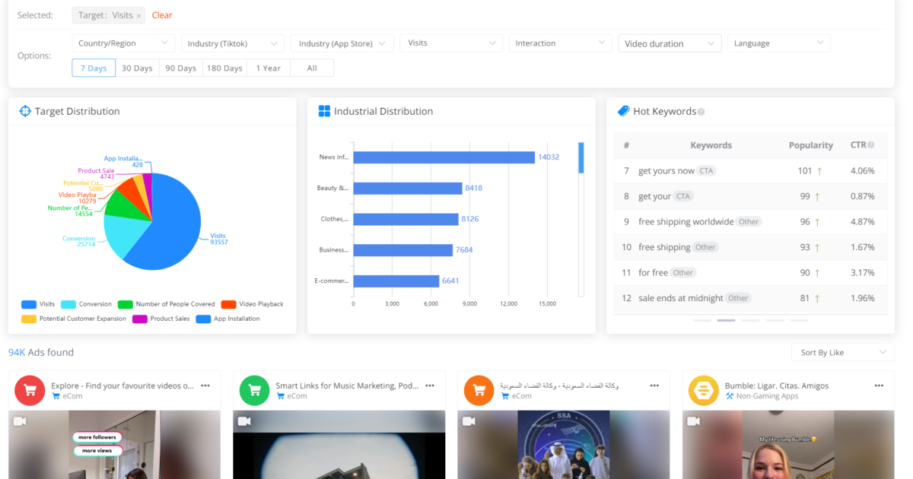The image size is (913, 479).
Task: Select the 30 Days time range
Action: [137, 68]
